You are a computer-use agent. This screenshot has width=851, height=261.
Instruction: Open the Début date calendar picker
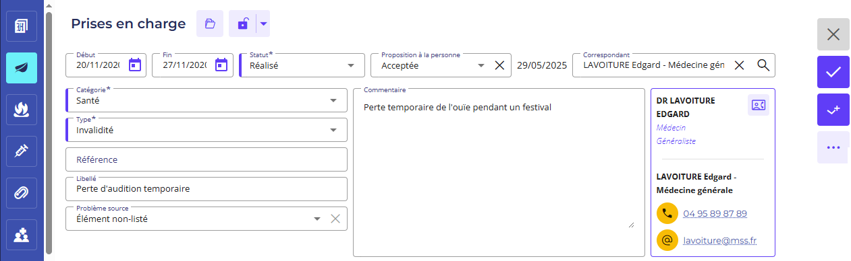coord(135,65)
